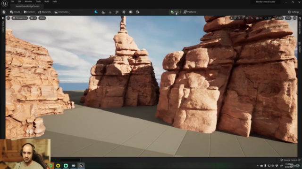Viewport: 302px width, 169px height.
Task: Change grid snap value 10
Action: coord(260,18)
